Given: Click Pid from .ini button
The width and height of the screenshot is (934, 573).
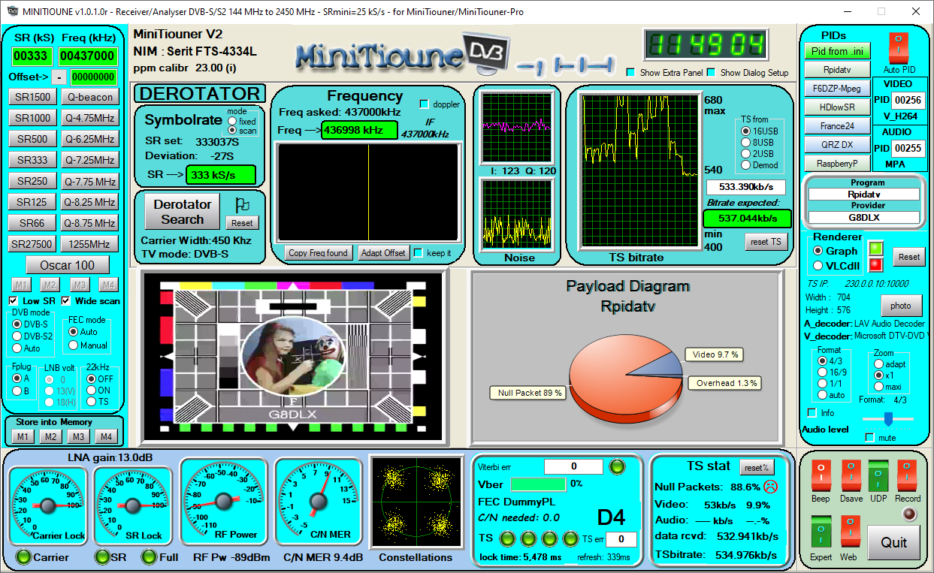Looking at the screenshot, I should coord(836,51).
